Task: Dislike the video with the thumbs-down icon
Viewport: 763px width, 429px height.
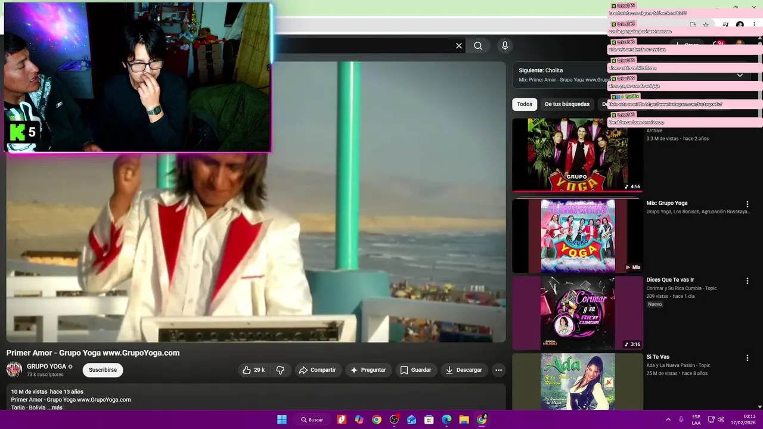Action: (x=280, y=370)
